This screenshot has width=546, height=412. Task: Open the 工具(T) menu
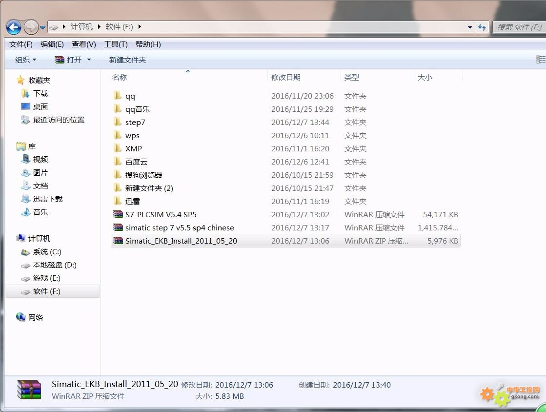coord(116,44)
